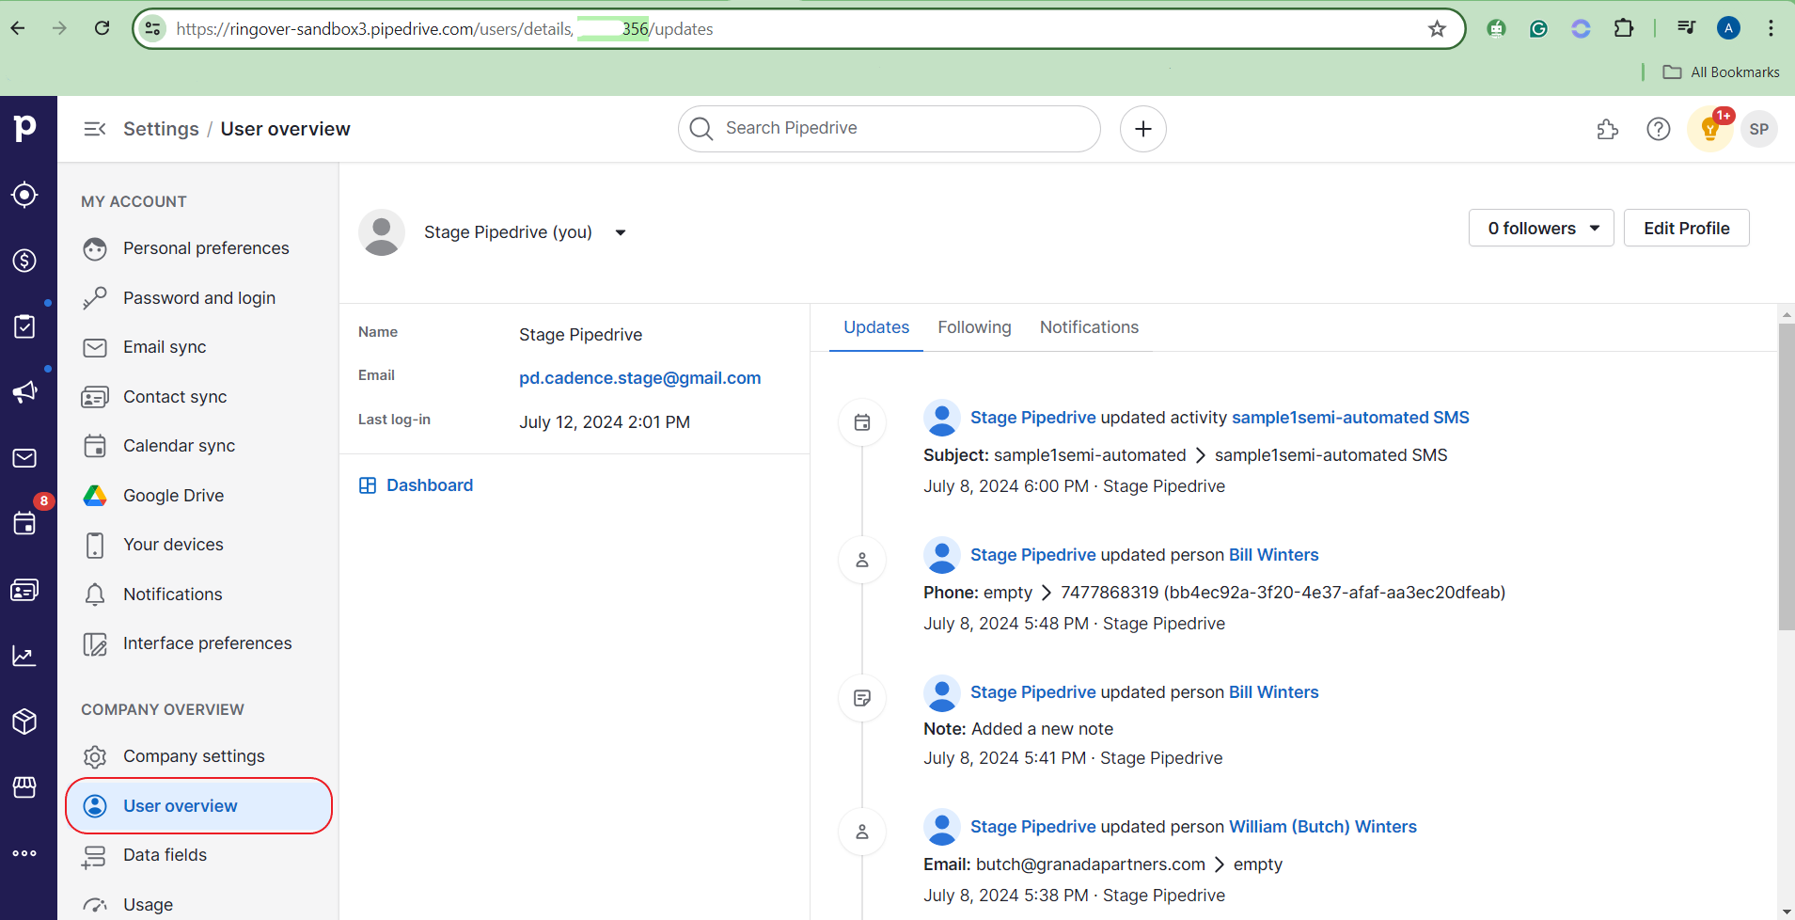
Task: Open Activities calendar icon with badge 8
Action: [x=24, y=524]
